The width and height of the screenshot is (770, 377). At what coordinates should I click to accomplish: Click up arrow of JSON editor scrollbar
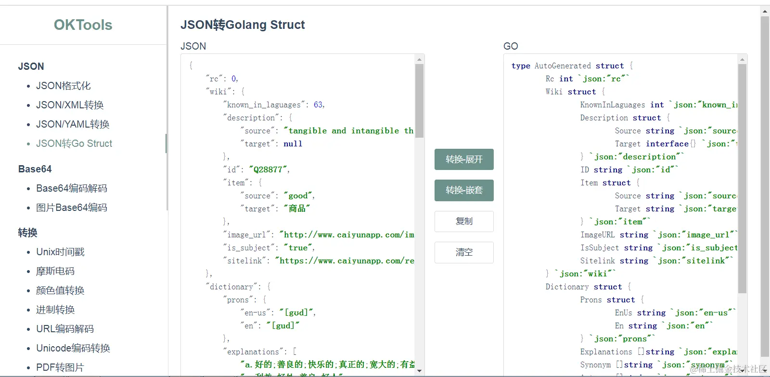coord(419,59)
